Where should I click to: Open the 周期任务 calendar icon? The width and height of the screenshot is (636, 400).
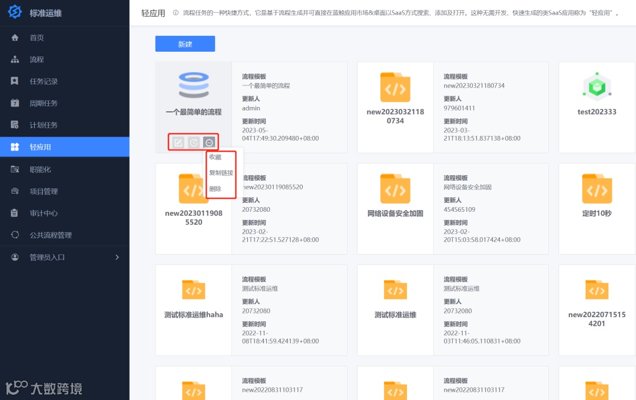[x=15, y=103]
